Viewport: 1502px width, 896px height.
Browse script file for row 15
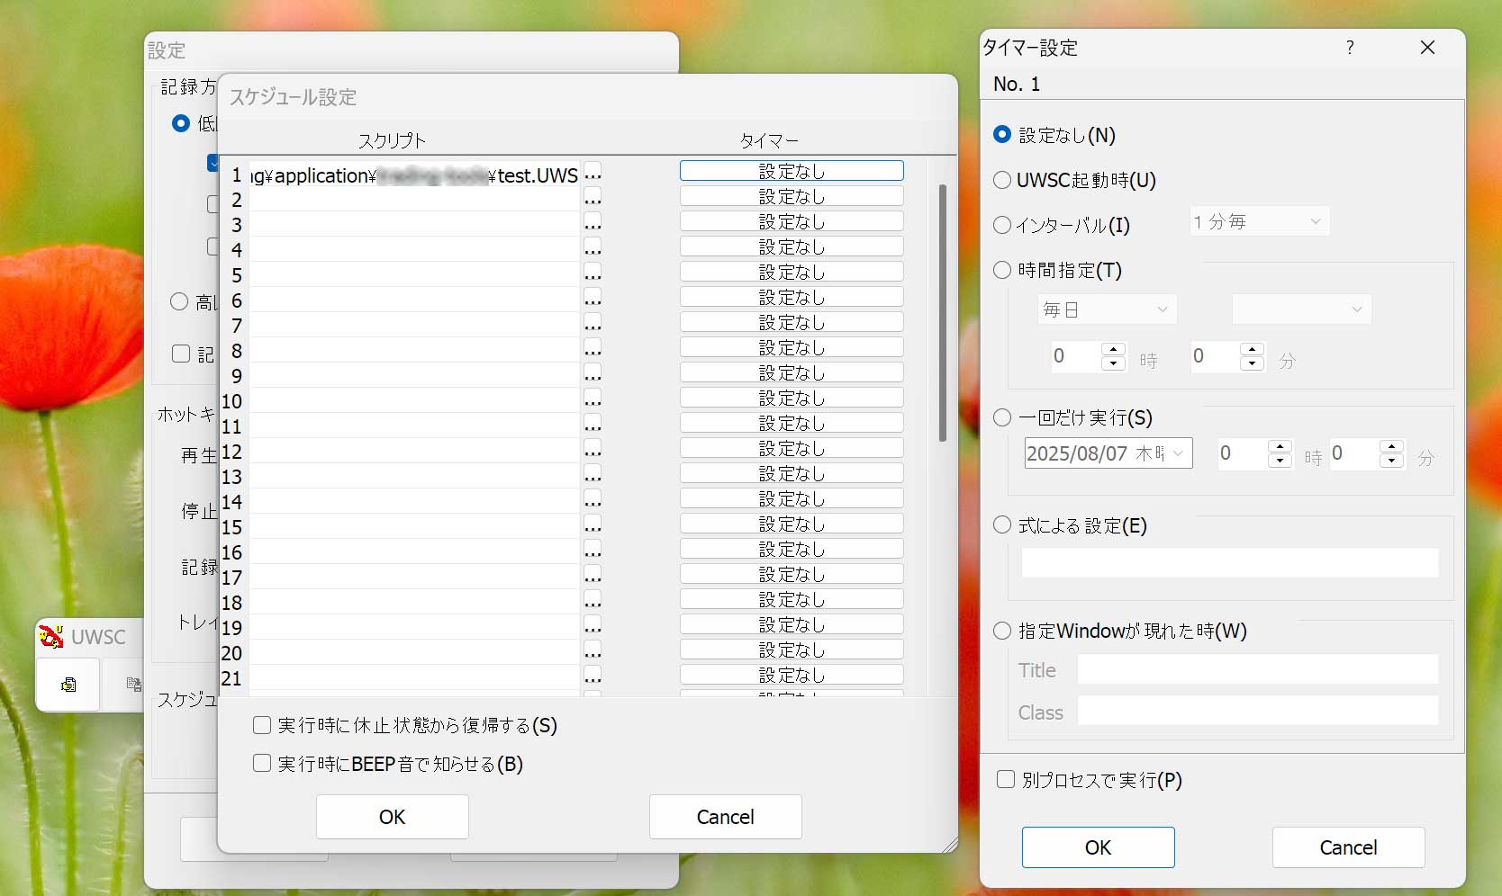[x=593, y=527]
